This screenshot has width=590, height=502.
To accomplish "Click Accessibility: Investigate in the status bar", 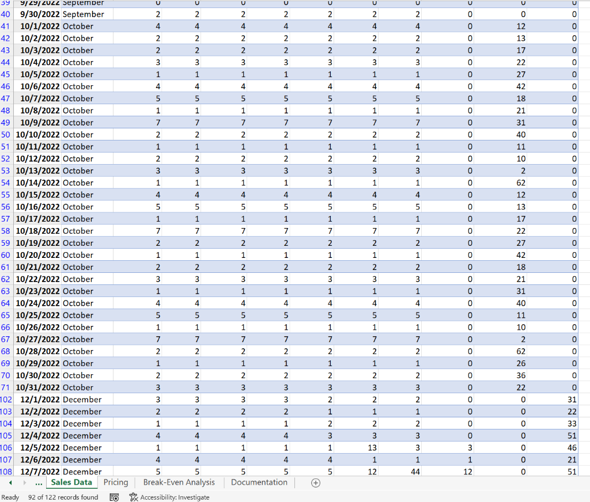I will pos(175,497).
